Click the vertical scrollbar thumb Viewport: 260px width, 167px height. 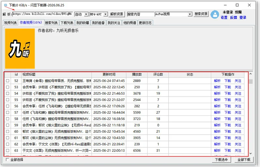tap(251, 81)
